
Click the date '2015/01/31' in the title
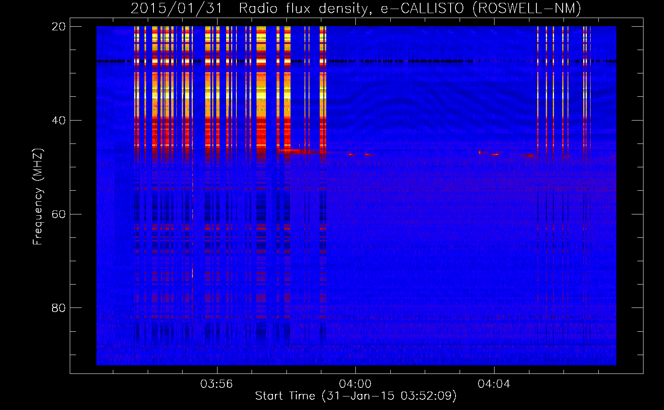click(176, 9)
